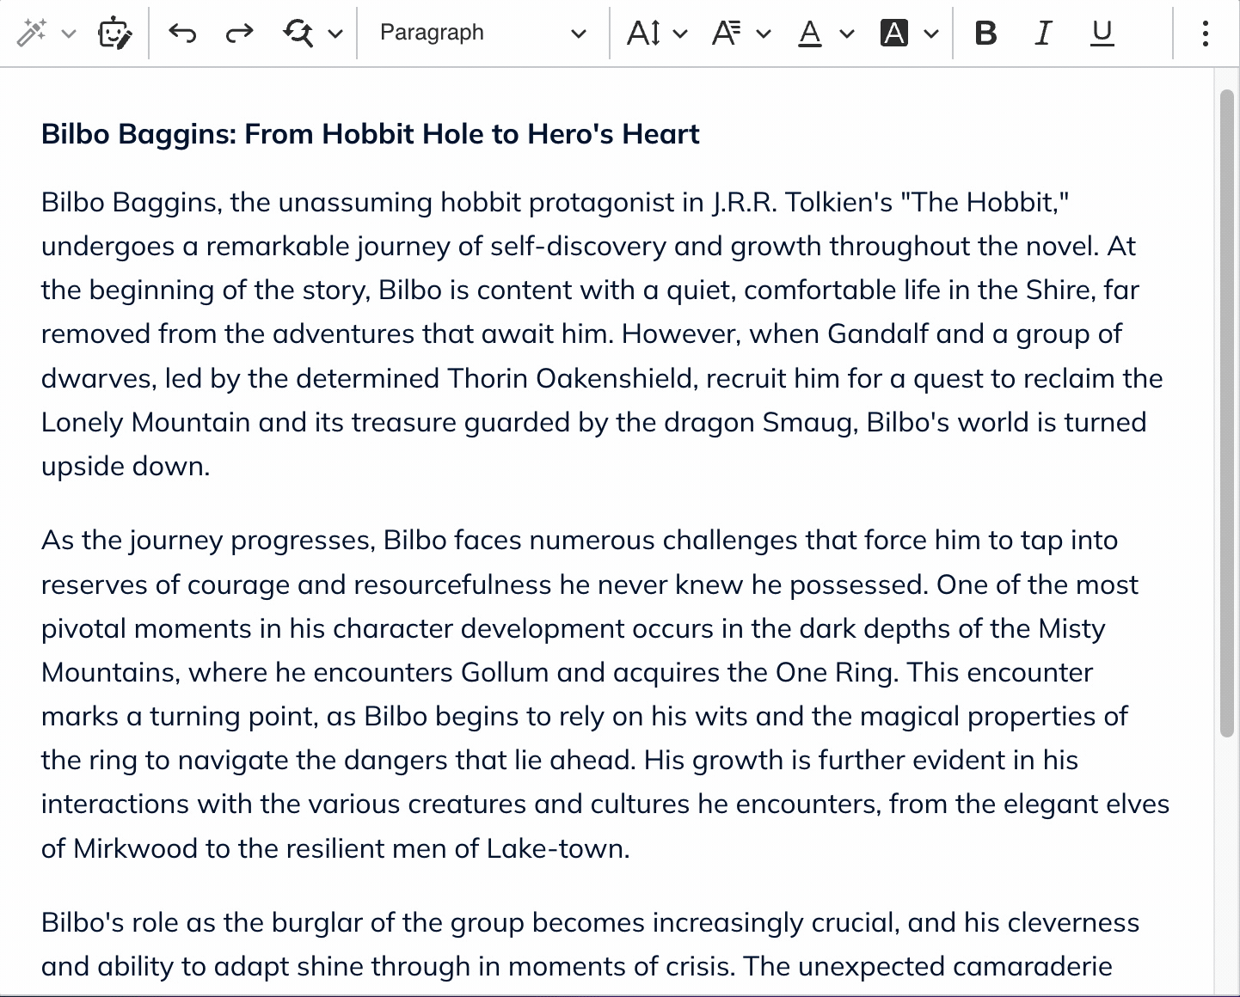Open the find and replace tool
This screenshot has width=1240, height=997.
[298, 34]
